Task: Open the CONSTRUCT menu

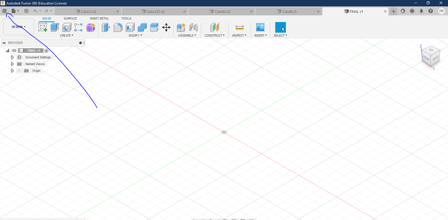Action: coord(214,35)
